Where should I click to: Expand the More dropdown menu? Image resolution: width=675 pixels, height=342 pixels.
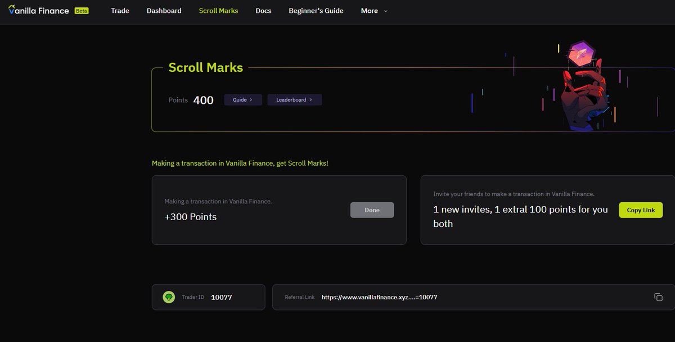pyautogui.click(x=374, y=11)
